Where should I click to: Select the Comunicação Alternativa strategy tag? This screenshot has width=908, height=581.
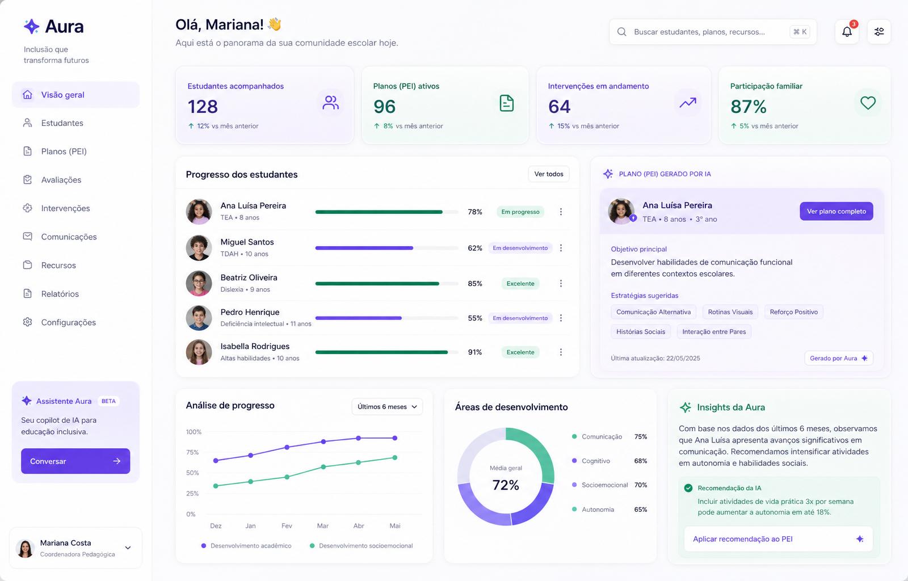click(x=653, y=311)
